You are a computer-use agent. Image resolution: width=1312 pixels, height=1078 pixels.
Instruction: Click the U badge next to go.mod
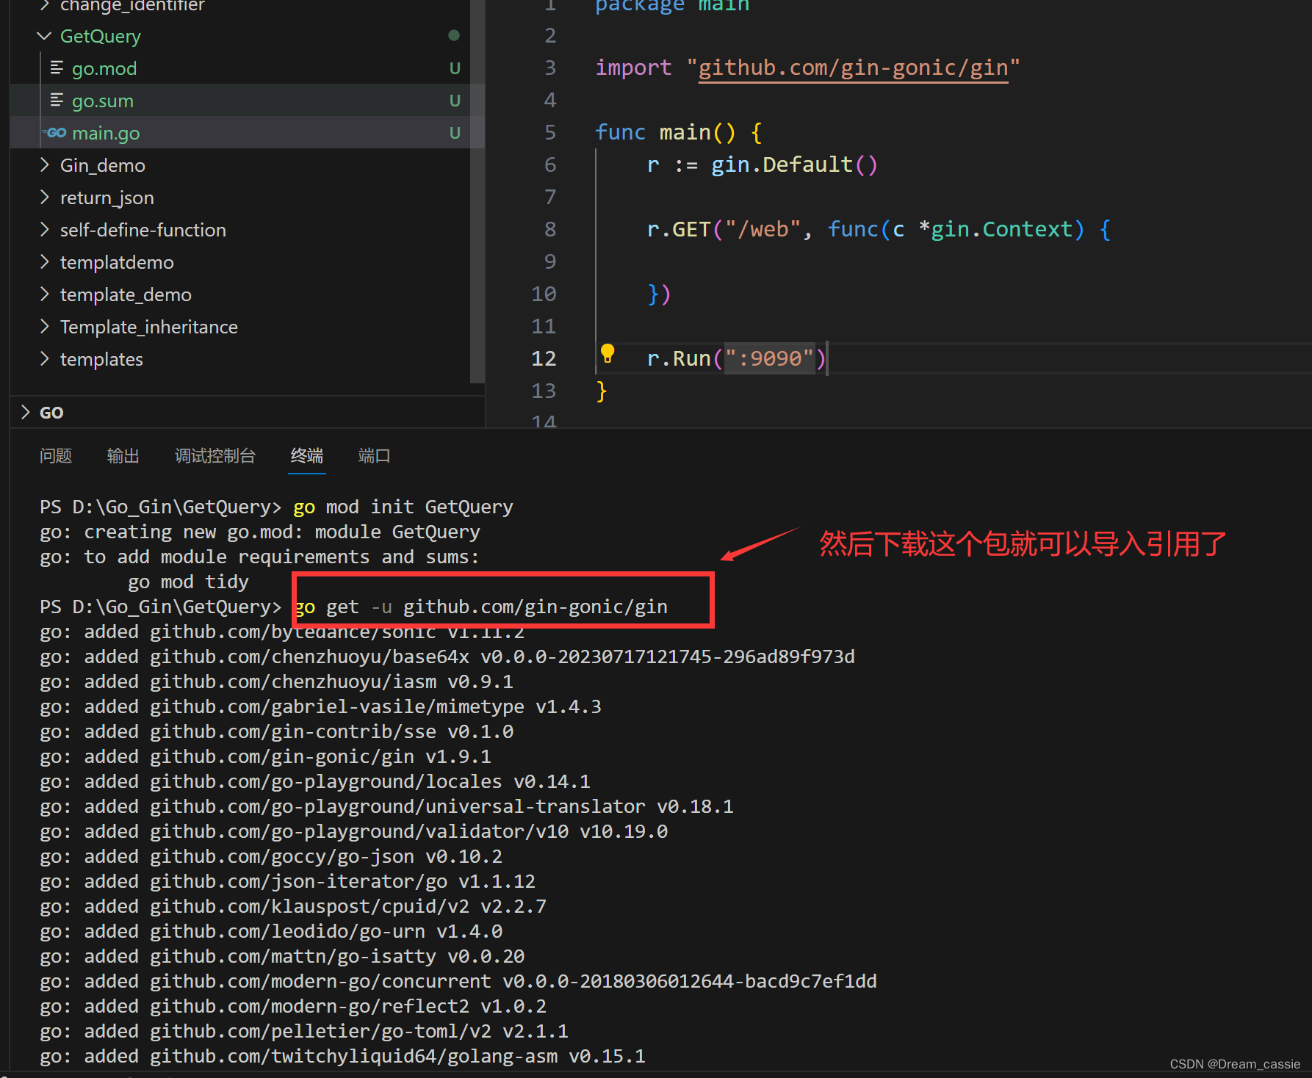[455, 68]
